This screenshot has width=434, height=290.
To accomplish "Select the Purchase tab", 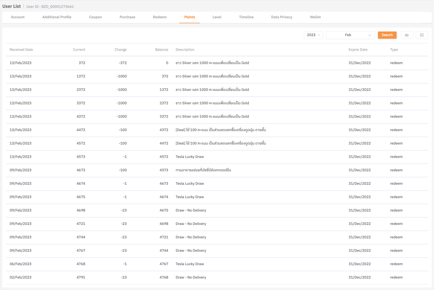I will (127, 17).
